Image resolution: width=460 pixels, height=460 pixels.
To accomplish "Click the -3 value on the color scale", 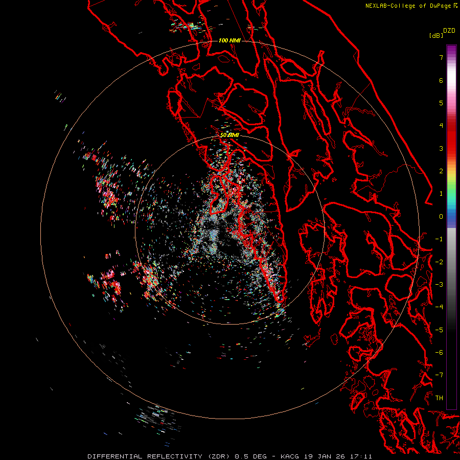I will pos(439,285).
